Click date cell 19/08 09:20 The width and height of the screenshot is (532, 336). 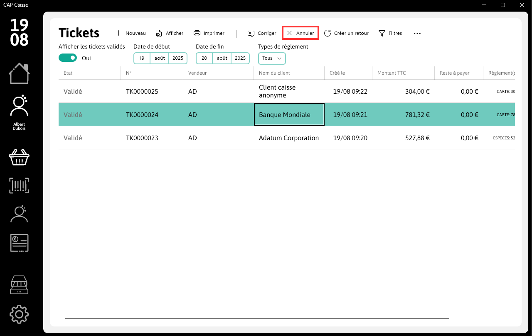348,138
